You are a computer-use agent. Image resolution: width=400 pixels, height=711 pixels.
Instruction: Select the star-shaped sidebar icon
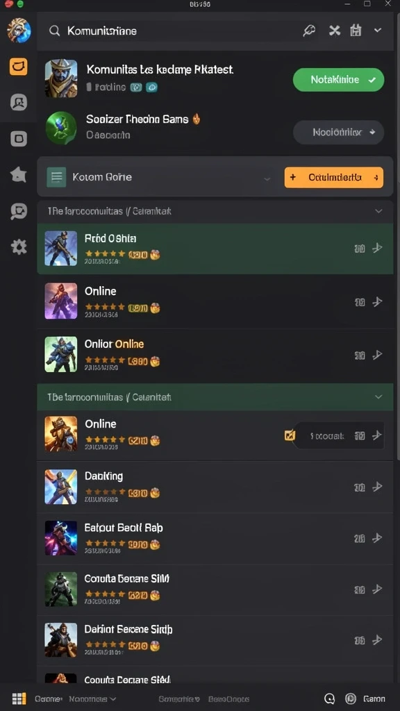pos(19,174)
